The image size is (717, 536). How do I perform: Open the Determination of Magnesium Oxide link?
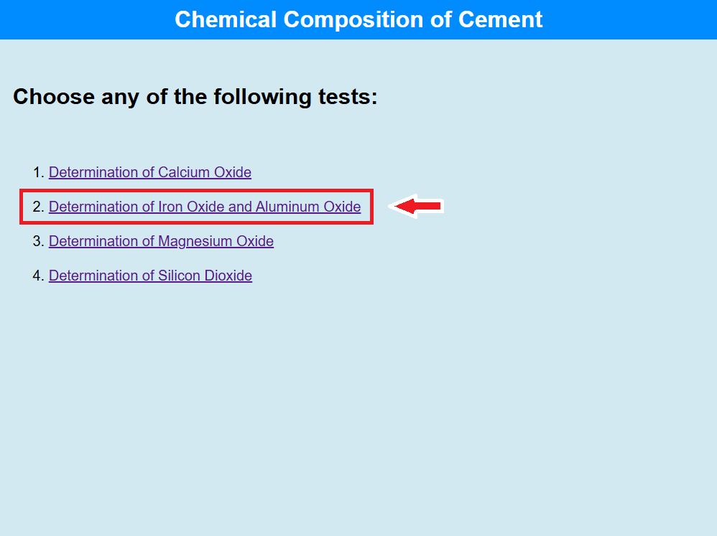(161, 241)
